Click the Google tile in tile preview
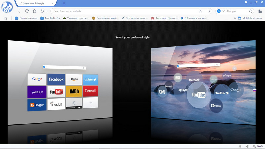Viewport: 265px width, 149px height. tap(37, 79)
